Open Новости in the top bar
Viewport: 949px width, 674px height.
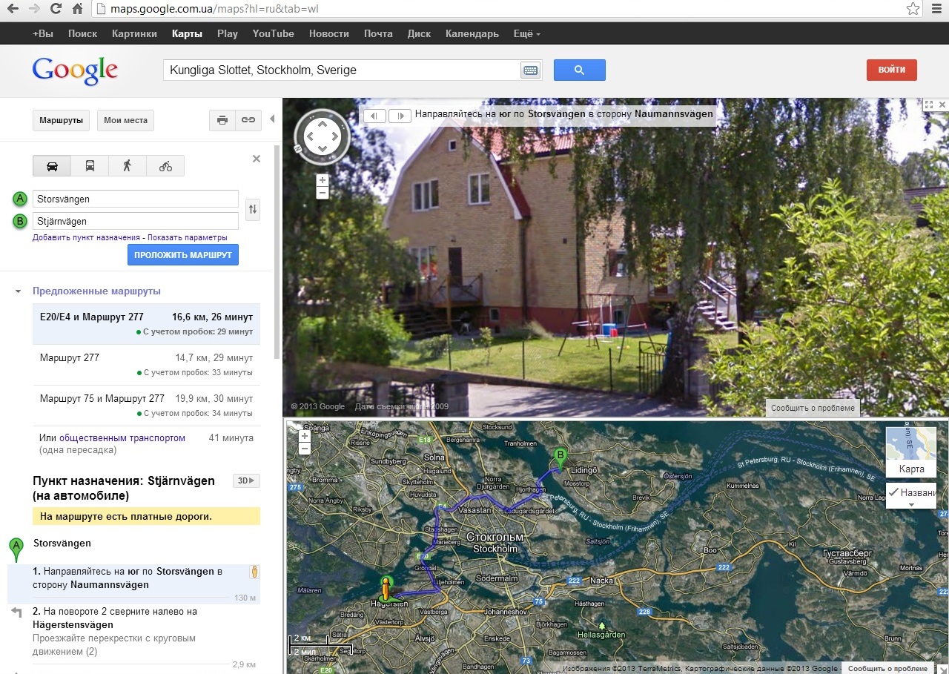point(329,33)
